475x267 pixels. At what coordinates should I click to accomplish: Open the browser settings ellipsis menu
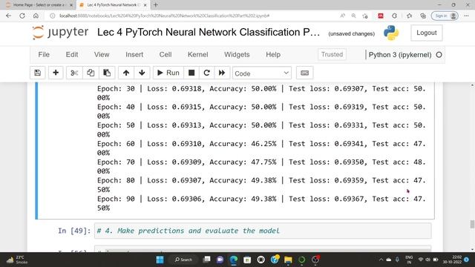pos(466,16)
